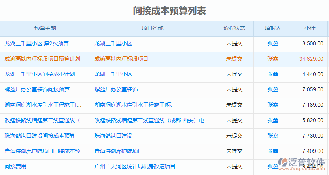Click project name 螺丝厂办公室装饰
The image size is (329, 175).
(x=116, y=89)
